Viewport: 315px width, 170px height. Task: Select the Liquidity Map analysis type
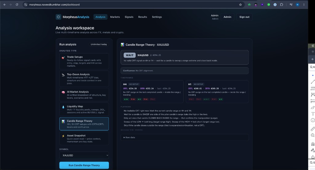pyautogui.click(x=84, y=109)
